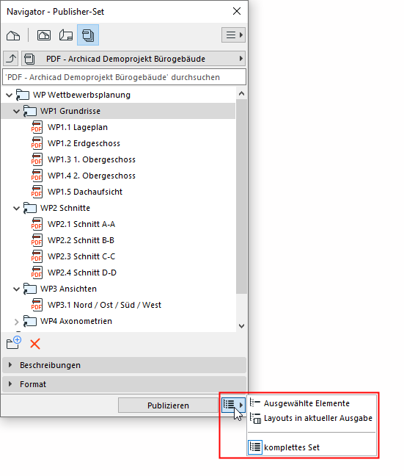Click the PDF icon of WP2.1 Schnitt A-A
This screenshot has width=404, height=476.
(37, 224)
